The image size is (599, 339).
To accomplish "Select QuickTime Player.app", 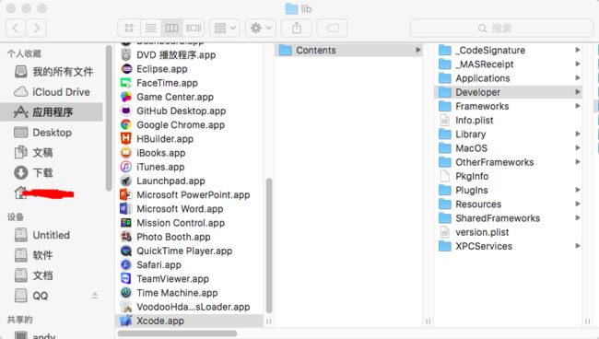I will (189, 251).
